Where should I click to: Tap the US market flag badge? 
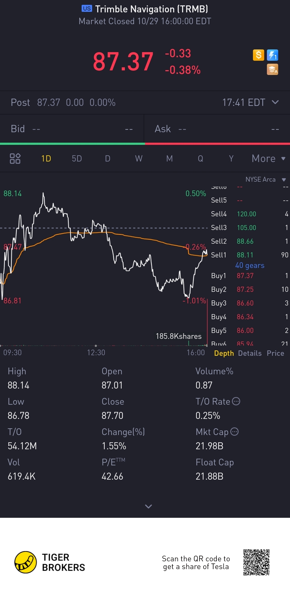point(87,9)
